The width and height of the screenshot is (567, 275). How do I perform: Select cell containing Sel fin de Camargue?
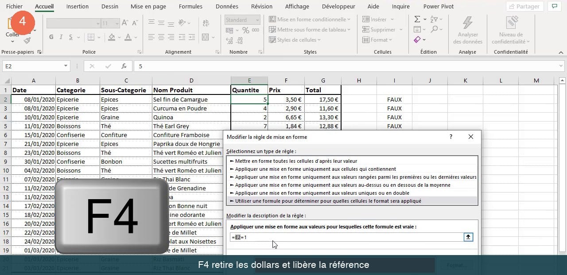pos(191,99)
